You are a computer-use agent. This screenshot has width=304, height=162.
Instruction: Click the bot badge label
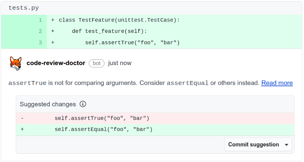click(x=97, y=63)
